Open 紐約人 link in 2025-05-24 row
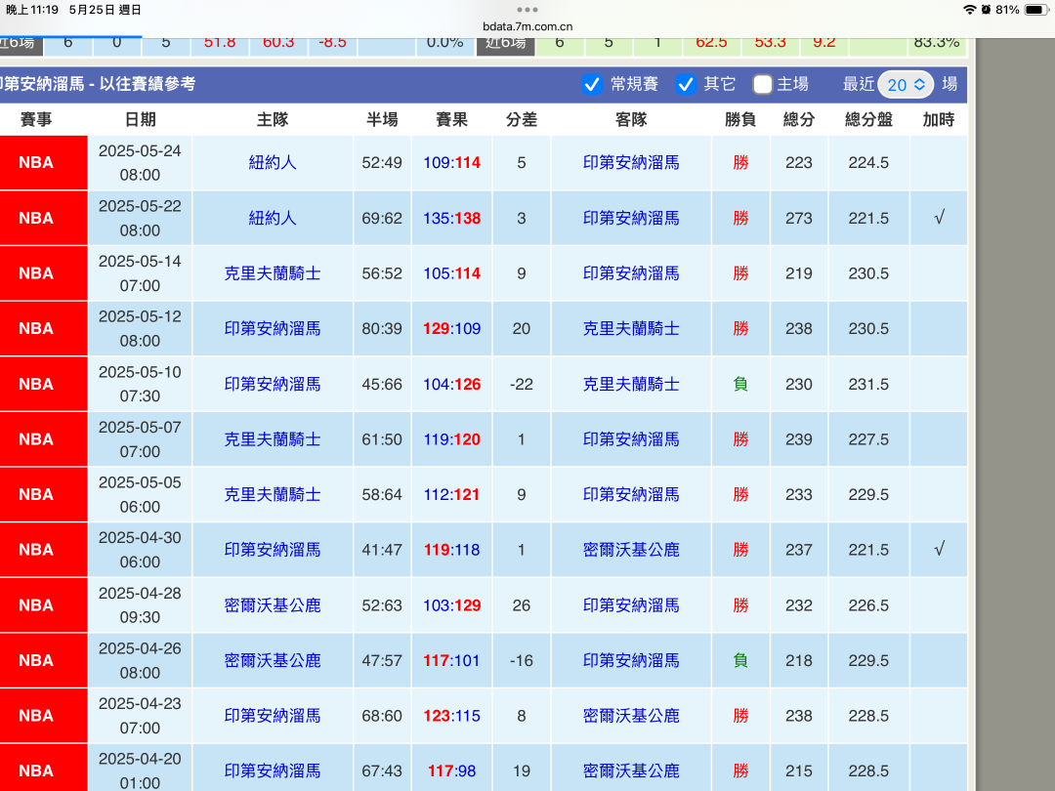1055x791 pixels. click(x=273, y=163)
